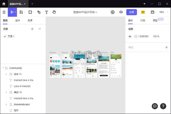Collapse the Community frame layer
171x114 pixels.
click(x=3, y=68)
